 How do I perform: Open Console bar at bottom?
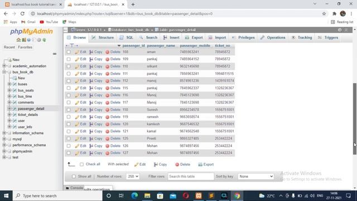(74, 188)
